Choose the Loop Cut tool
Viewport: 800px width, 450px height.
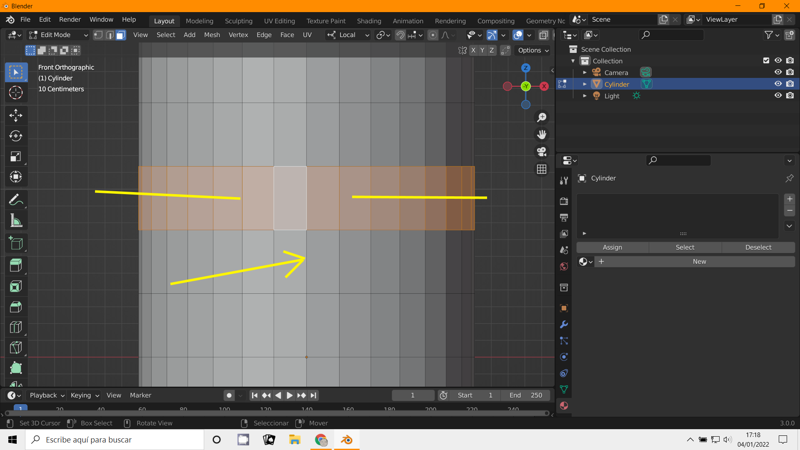16,327
